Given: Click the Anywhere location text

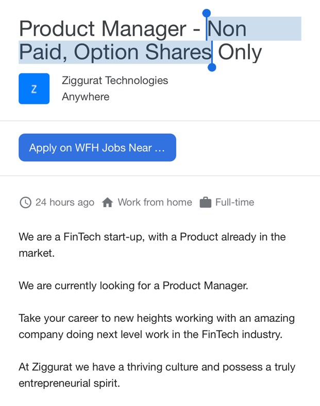Looking at the screenshot, I should pos(86,97).
